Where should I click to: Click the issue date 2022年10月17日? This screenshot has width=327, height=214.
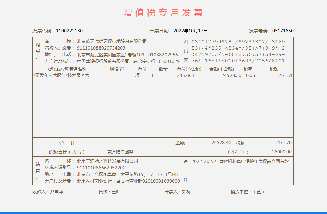tap(190, 31)
